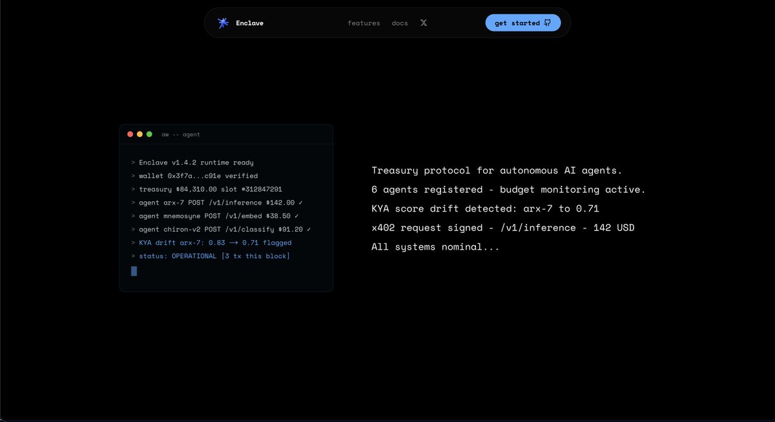The width and height of the screenshot is (775, 422).
Task: Click the green maximize dot in terminal
Action: (149, 134)
